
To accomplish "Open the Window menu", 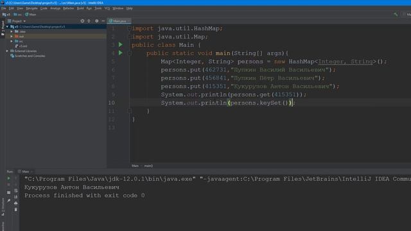I will coord(118,8).
